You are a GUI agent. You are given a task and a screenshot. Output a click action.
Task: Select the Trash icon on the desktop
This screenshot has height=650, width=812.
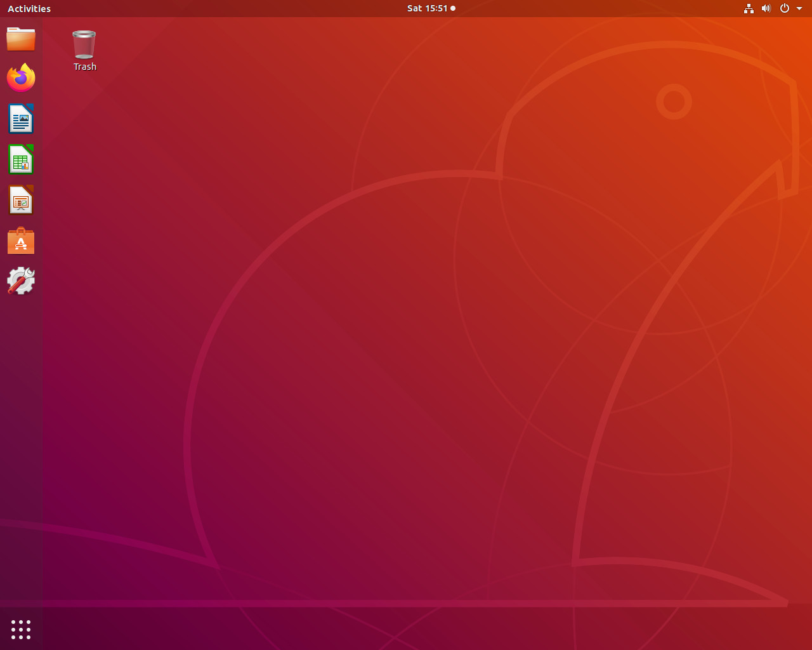pos(84,44)
